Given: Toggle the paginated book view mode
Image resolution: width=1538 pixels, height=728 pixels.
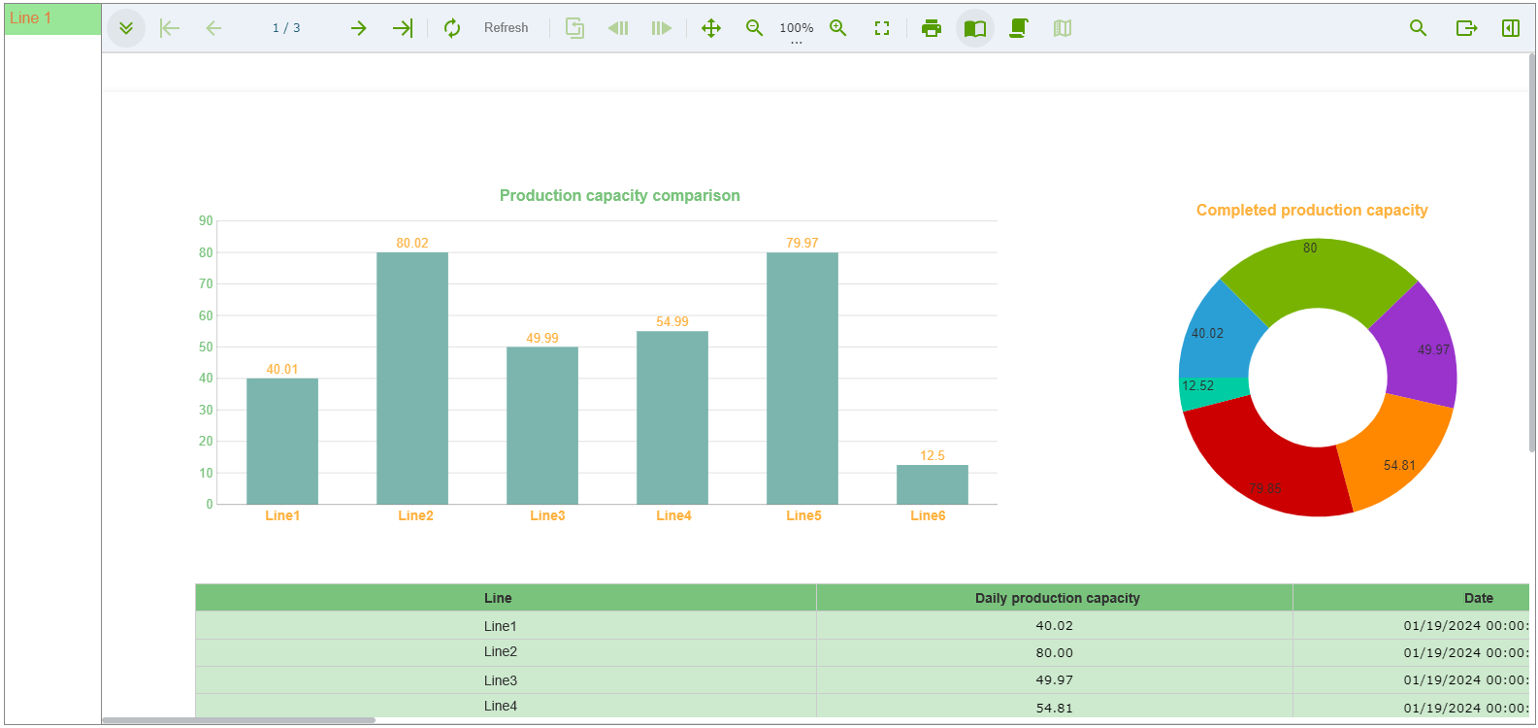Looking at the screenshot, I should 975,28.
